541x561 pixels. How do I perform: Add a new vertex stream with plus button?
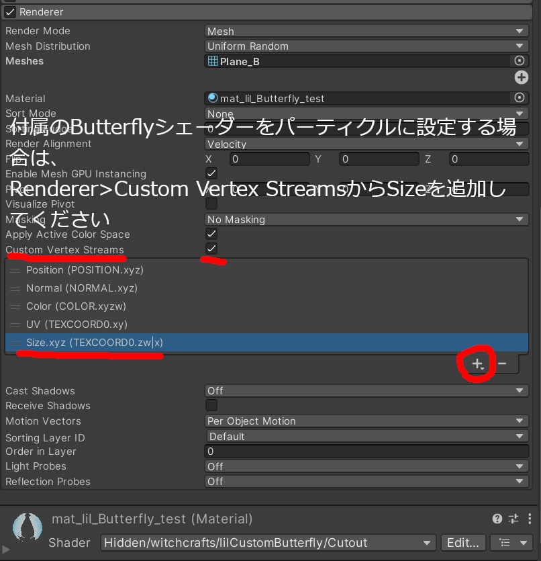tap(477, 363)
